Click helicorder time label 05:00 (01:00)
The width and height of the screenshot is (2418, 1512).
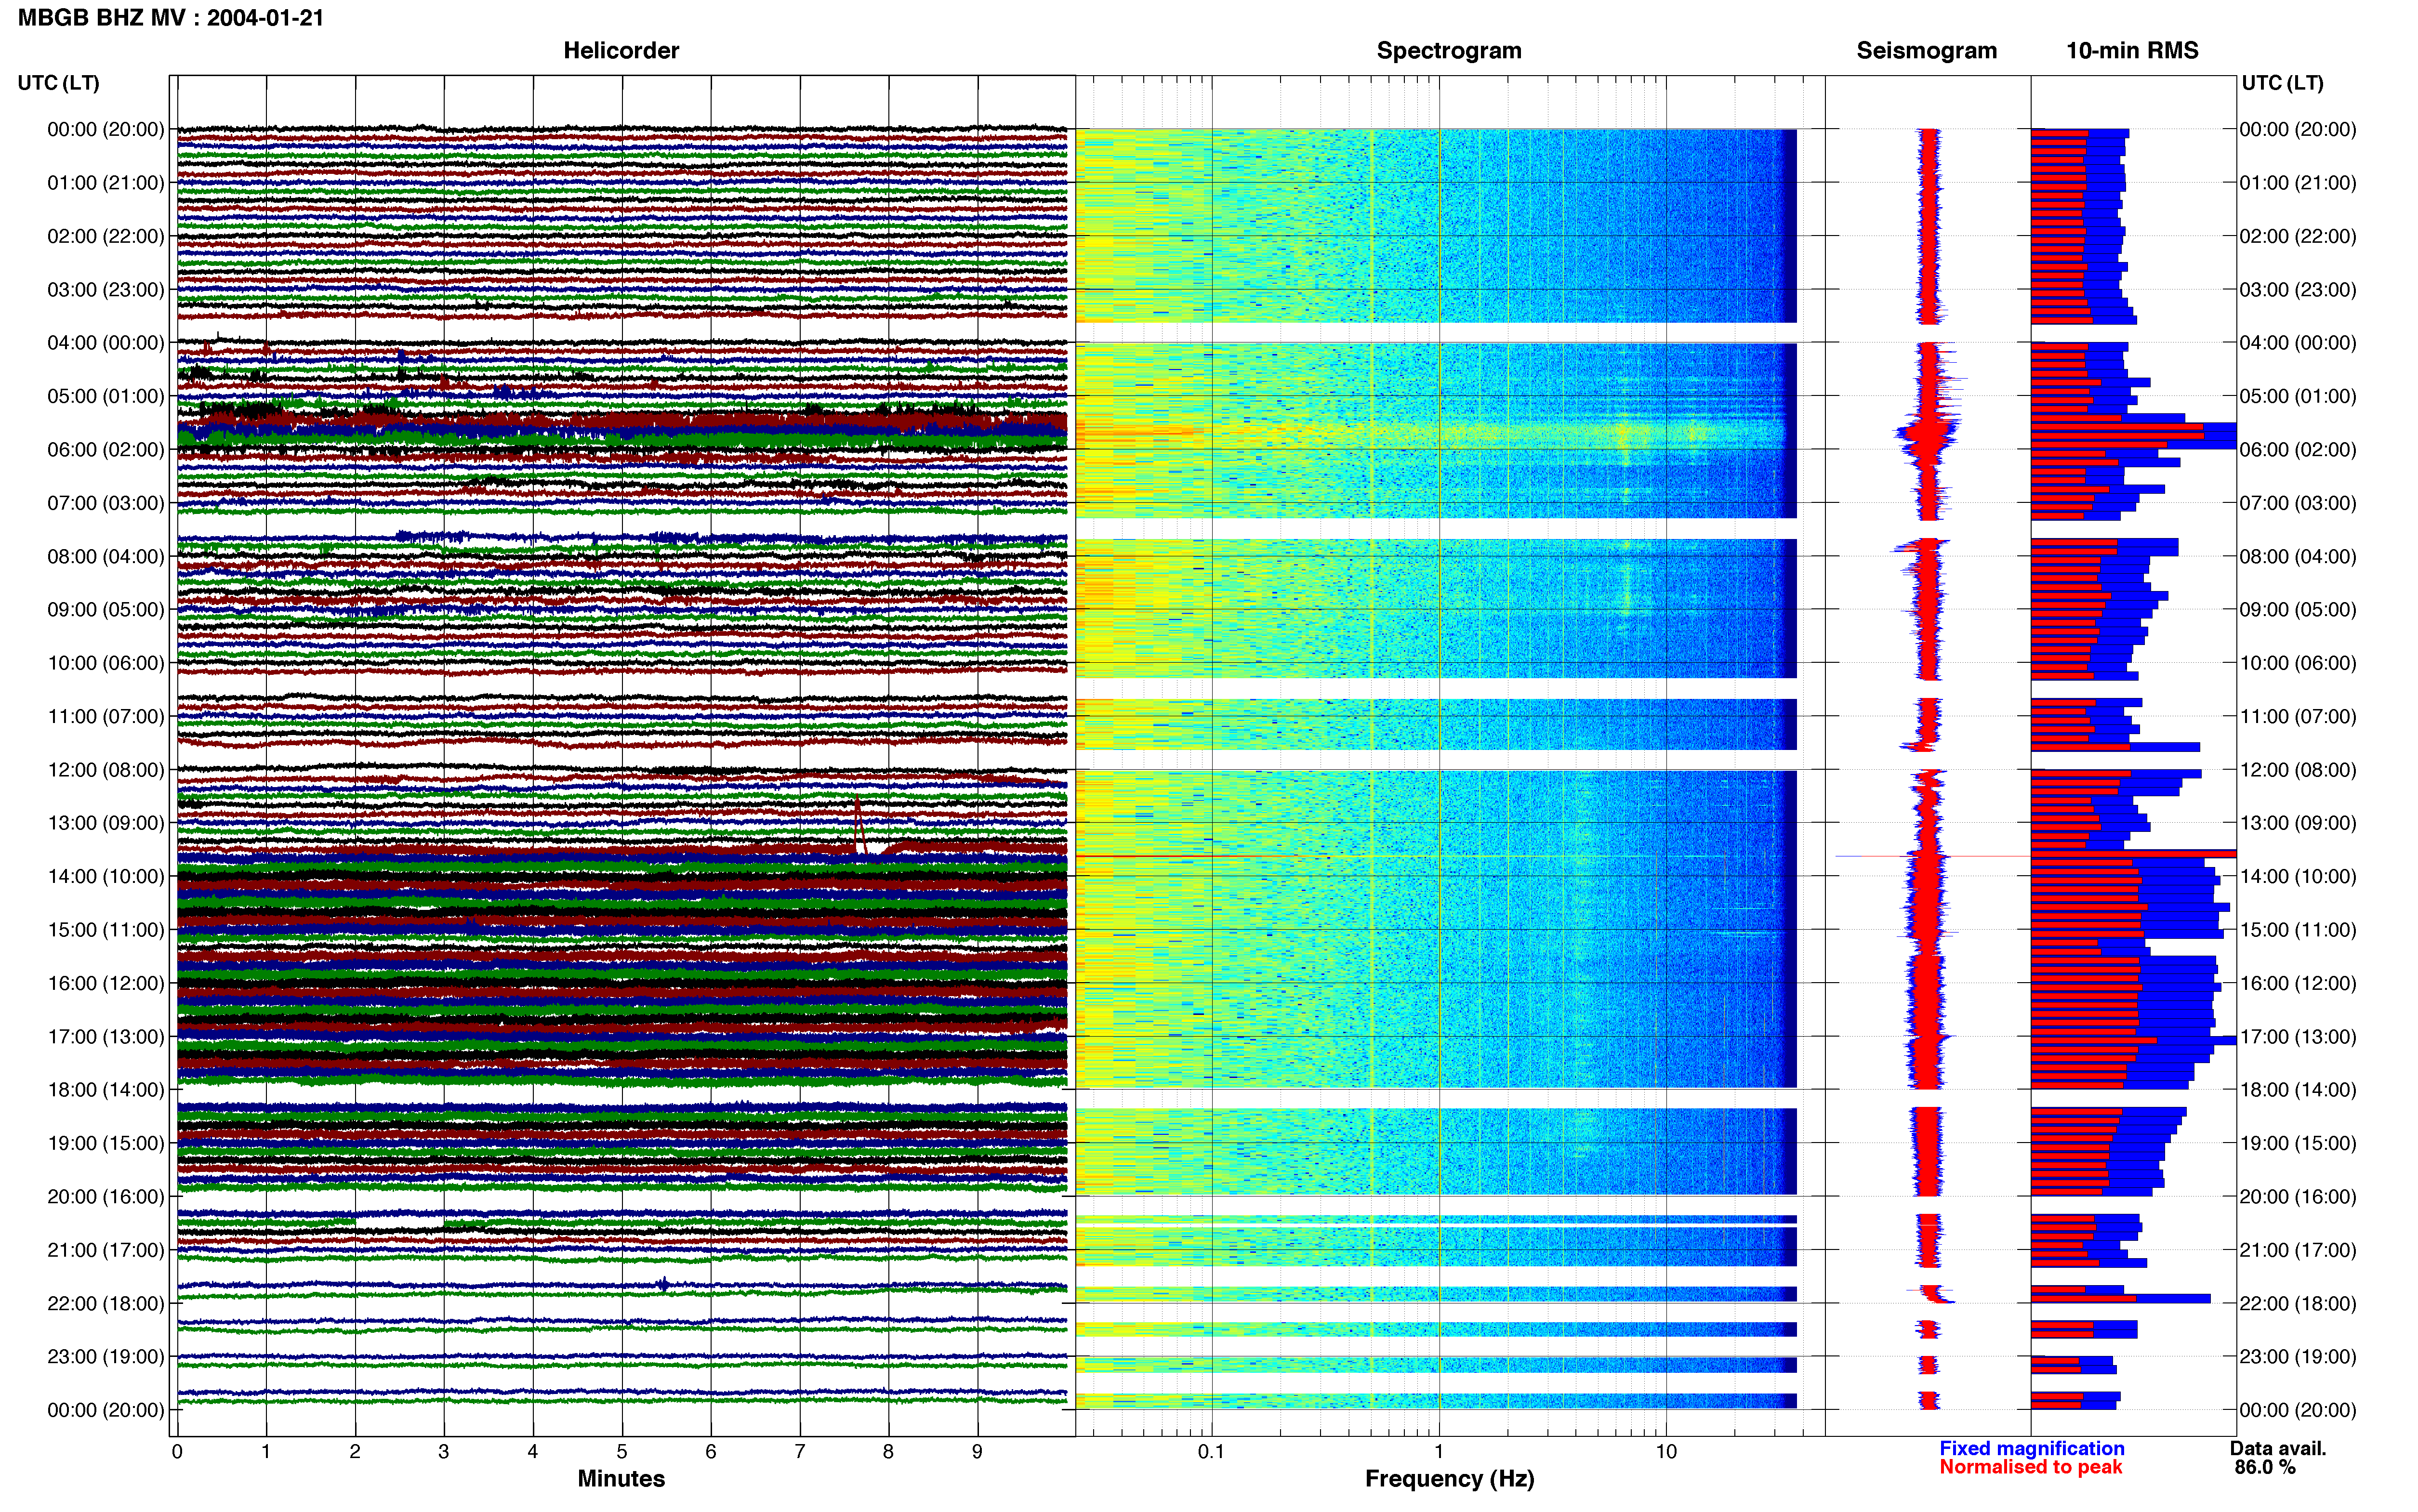pyautogui.click(x=106, y=396)
